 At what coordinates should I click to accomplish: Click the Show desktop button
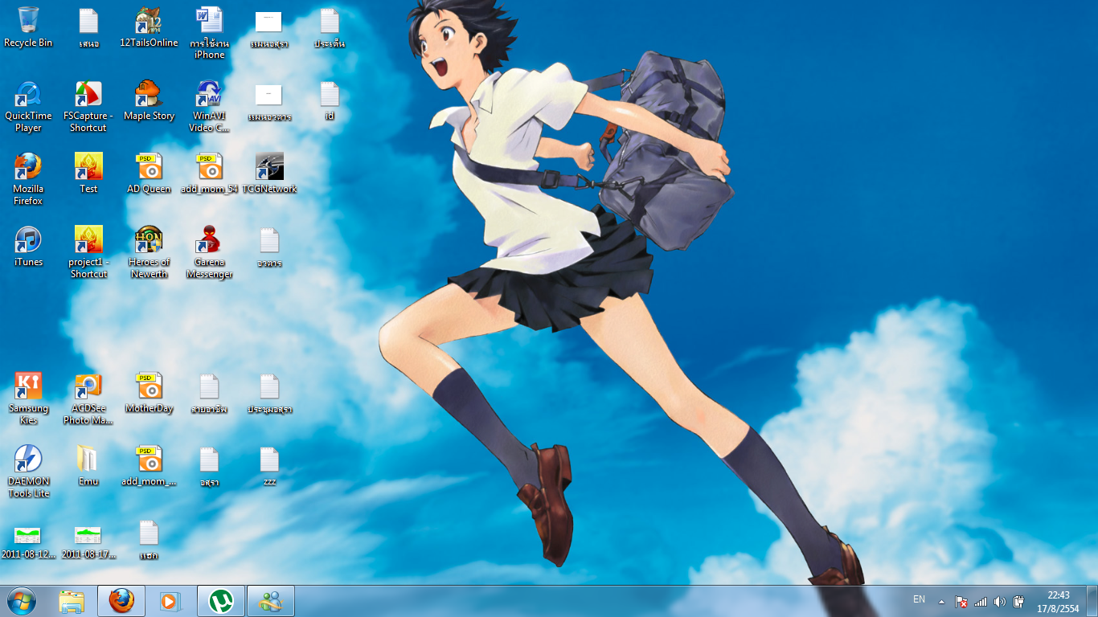click(x=1092, y=601)
